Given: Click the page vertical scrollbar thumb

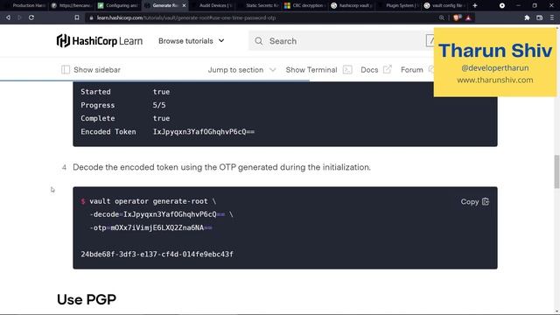Looking at the screenshot, I should point(556,171).
